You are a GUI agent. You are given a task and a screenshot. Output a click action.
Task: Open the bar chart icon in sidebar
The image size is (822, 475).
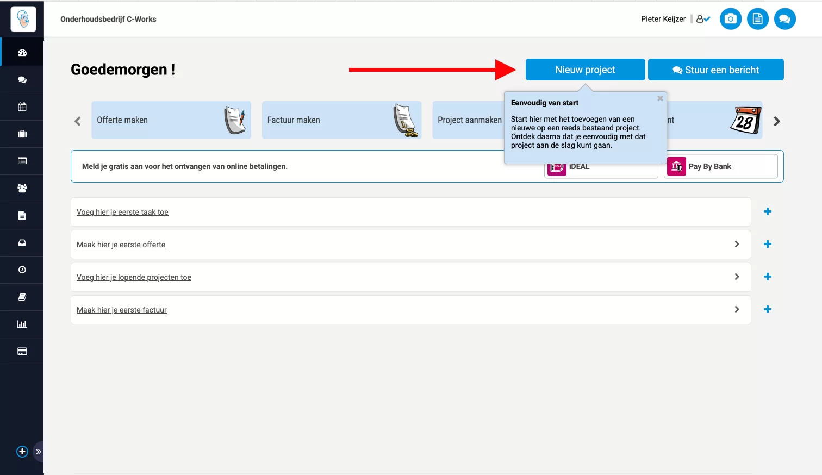[x=22, y=324]
